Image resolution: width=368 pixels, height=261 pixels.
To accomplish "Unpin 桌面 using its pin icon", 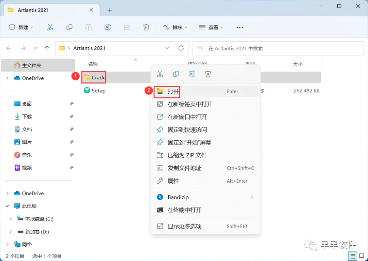I will coord(72,104).
